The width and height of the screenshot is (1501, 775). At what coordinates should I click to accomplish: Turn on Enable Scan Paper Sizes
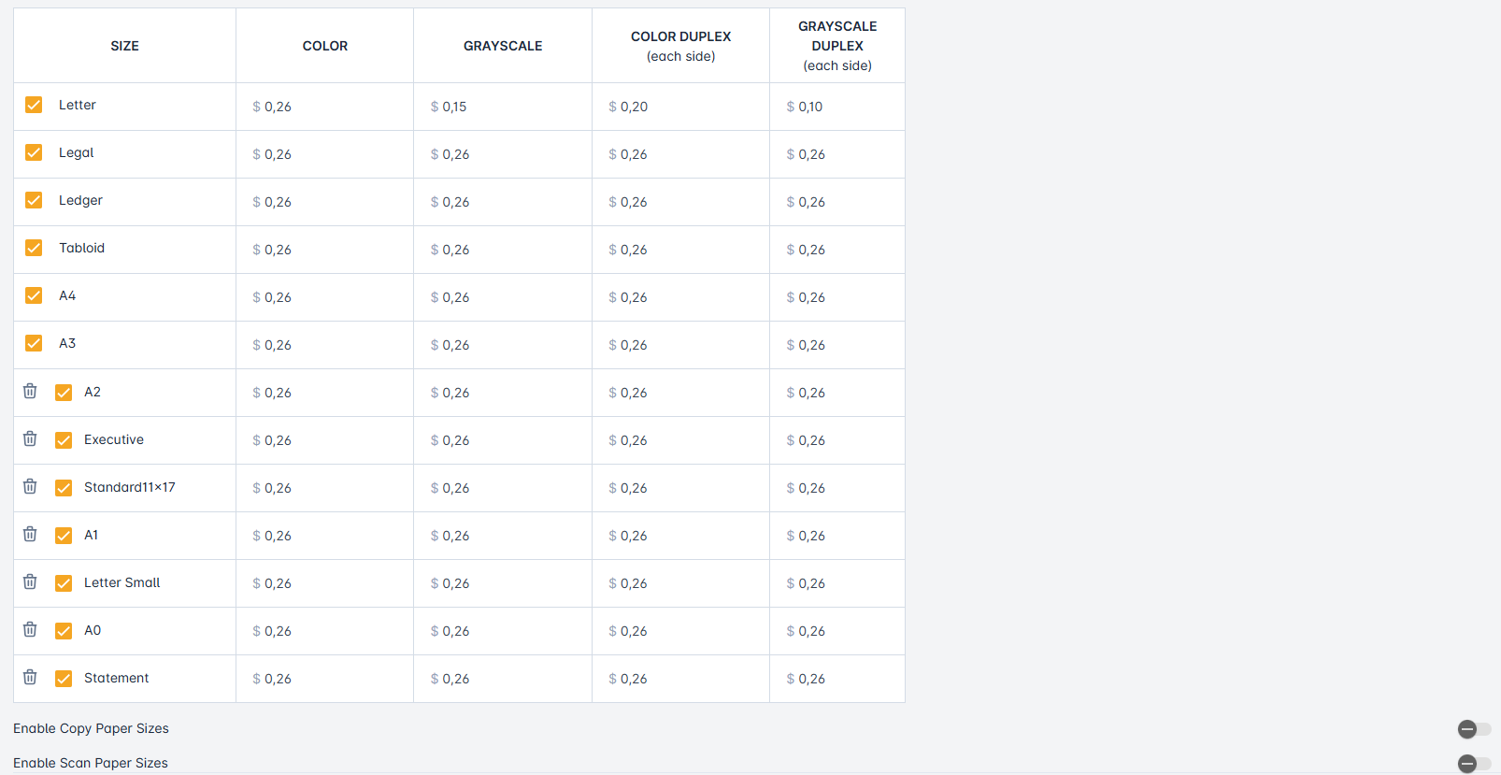[1474, 764]
